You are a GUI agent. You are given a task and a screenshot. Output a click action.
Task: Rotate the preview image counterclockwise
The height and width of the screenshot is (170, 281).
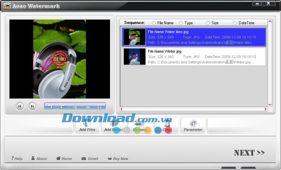tap(51, 107)
